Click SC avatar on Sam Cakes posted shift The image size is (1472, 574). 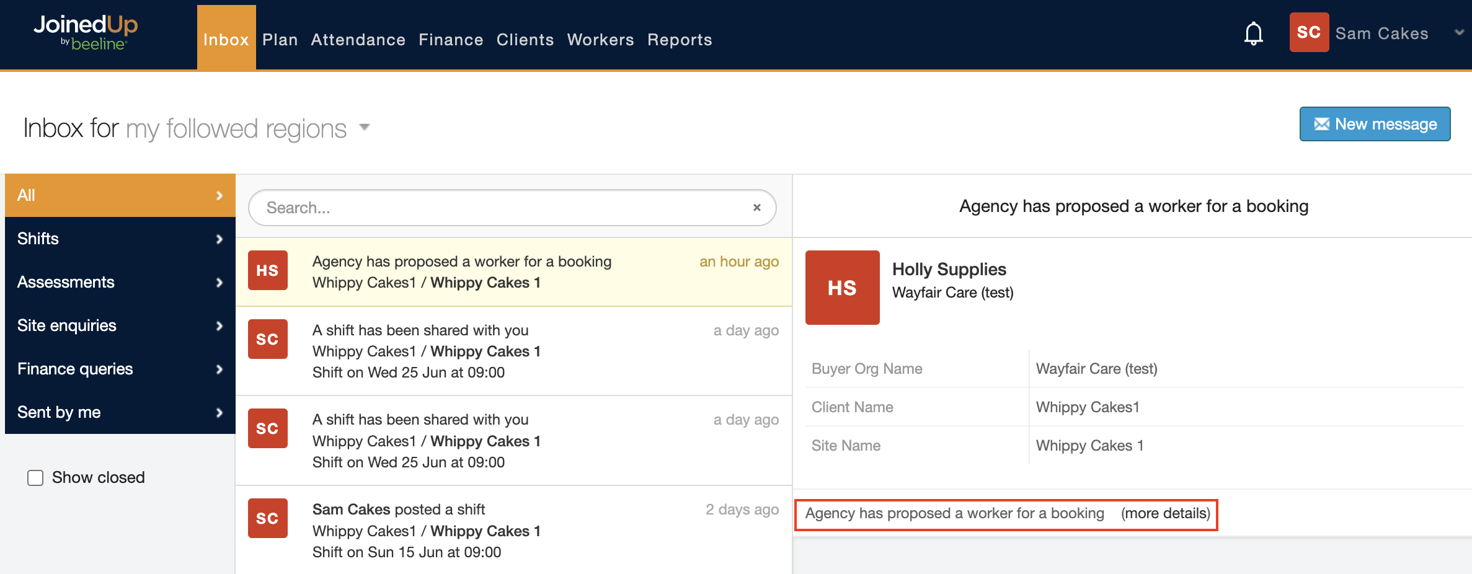(267, 518)
